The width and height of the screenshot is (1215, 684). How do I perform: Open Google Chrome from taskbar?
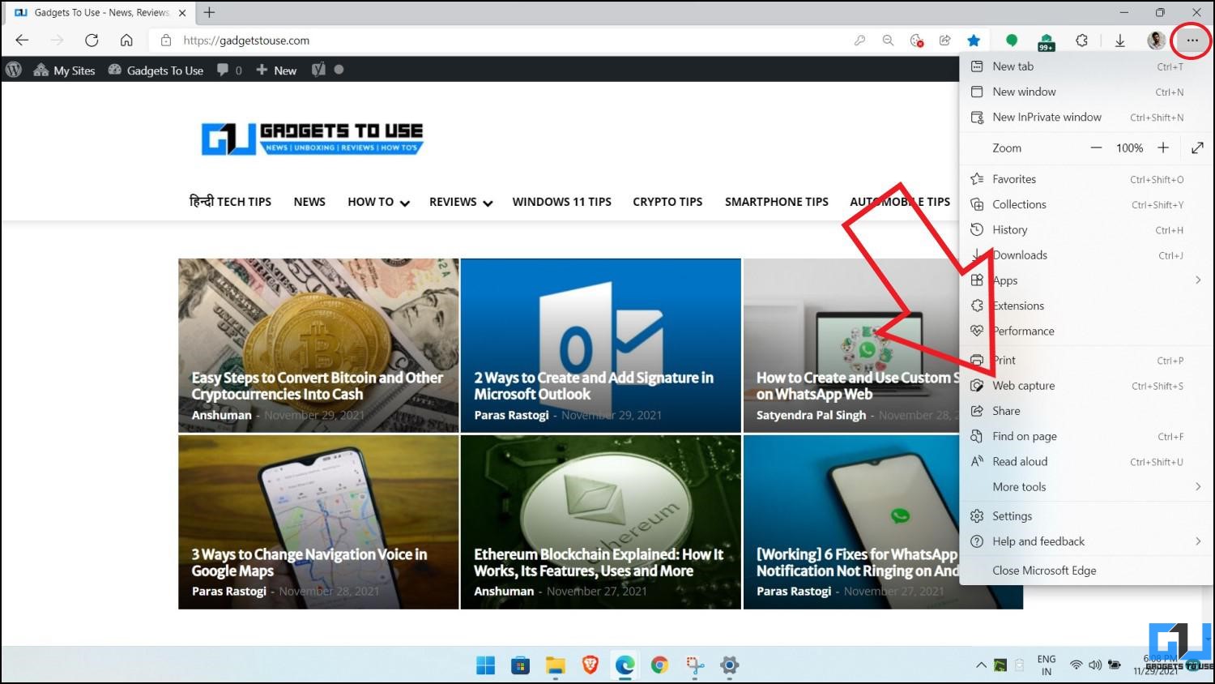pos(659,665)
